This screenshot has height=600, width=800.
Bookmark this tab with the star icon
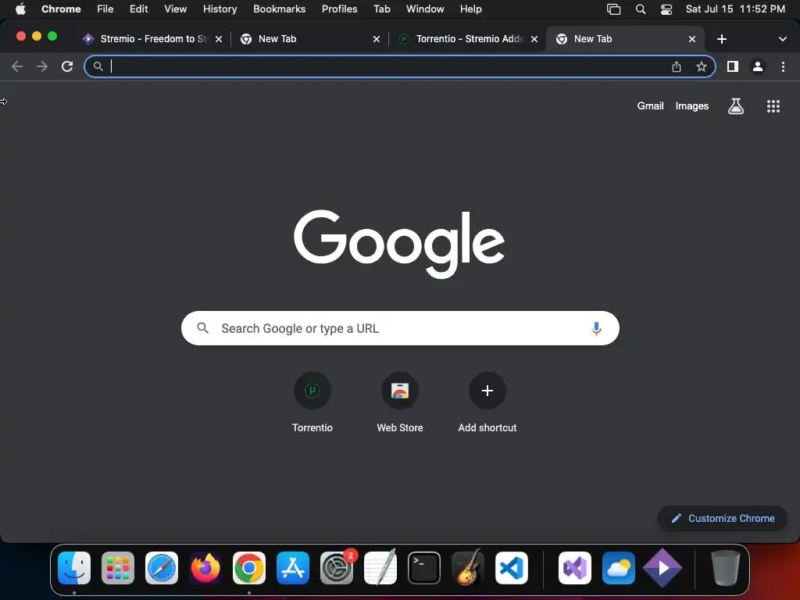point(702,66)
